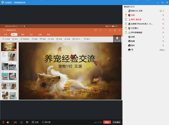Insert a 图片 picture
Screen dimensions: 169x125
15,39
